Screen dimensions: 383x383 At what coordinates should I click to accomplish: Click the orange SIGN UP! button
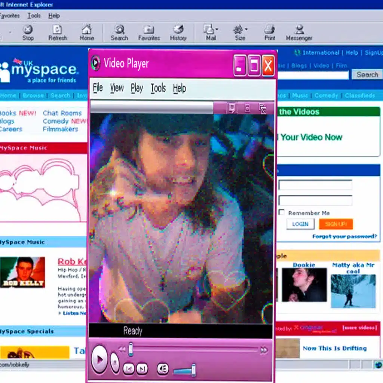point(336,224)
